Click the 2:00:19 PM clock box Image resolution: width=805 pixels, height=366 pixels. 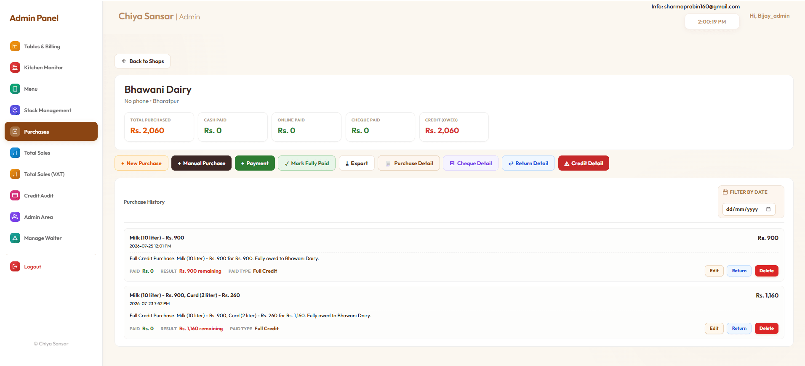pyautogui.click(x=712, y=22)
